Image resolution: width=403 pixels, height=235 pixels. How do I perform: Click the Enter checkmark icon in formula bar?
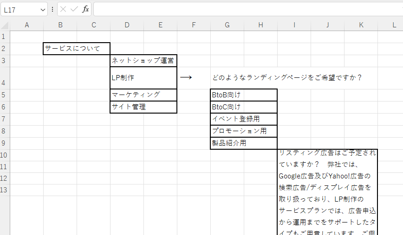click(x=74, y=9)
